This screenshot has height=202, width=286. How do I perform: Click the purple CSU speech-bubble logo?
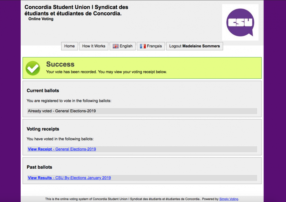click(240, 22)
